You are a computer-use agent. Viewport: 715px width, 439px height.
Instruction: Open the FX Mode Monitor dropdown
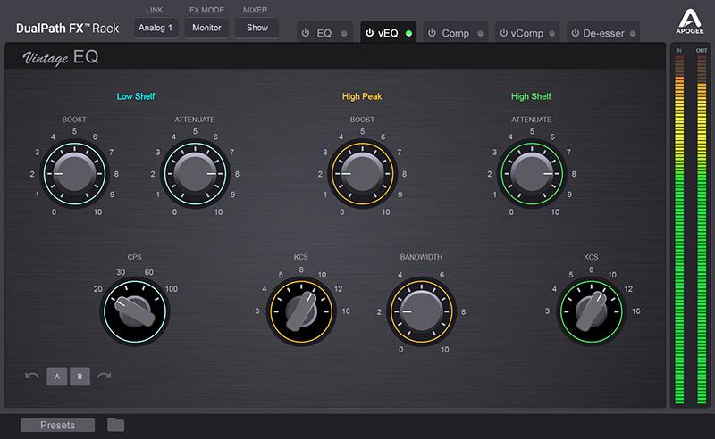206,28
